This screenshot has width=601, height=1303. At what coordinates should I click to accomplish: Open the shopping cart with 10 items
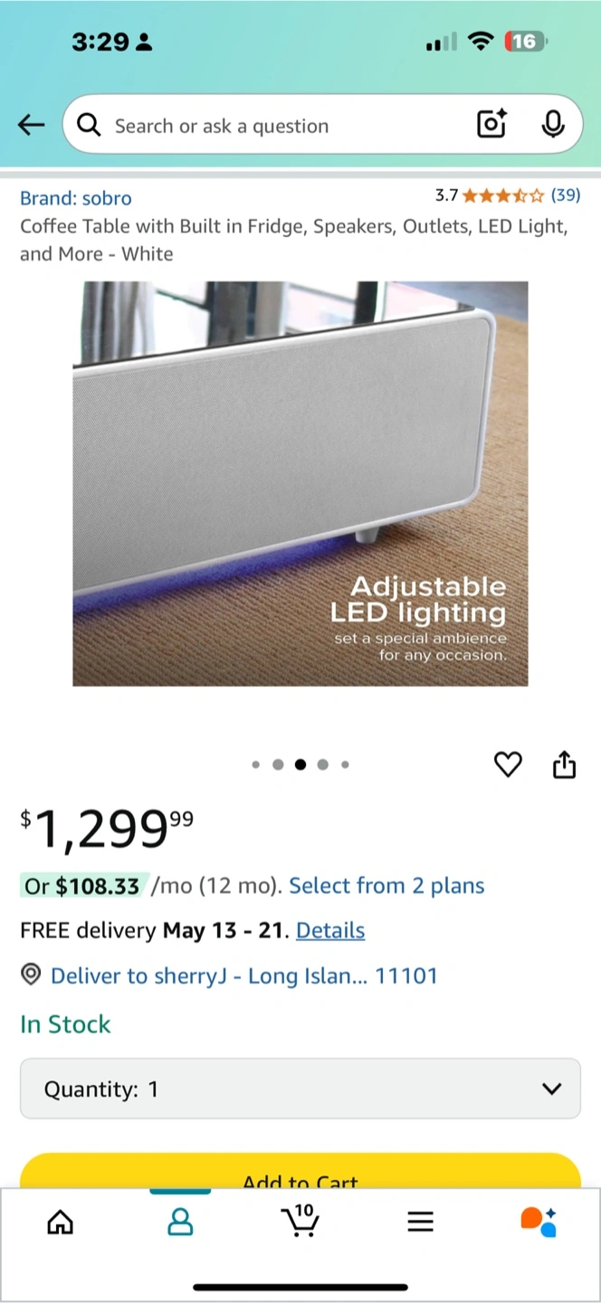click(x=300, y=1221)
